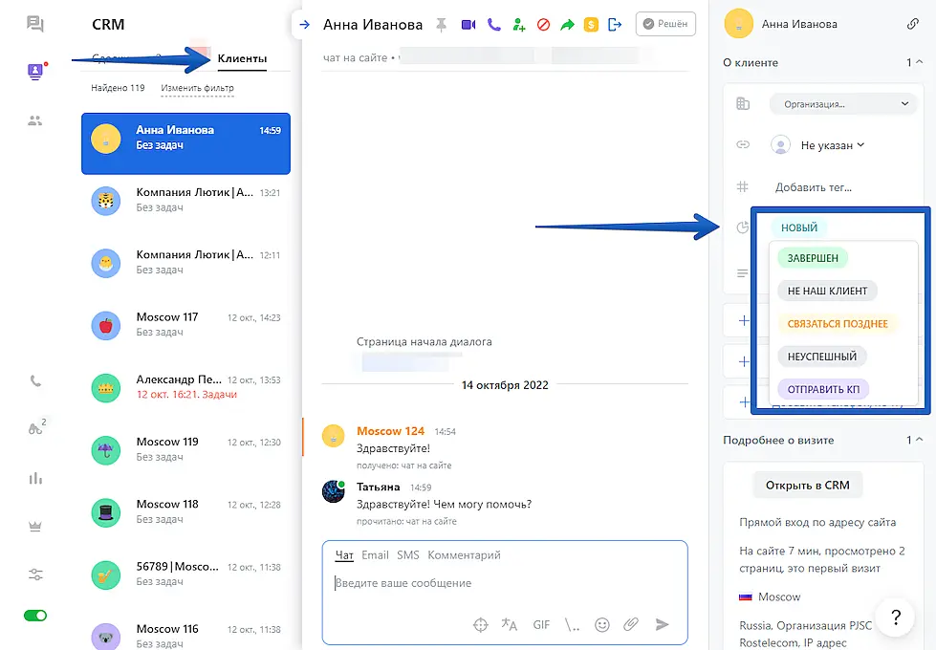Mark the dialog as Решён
Viewport: 936px width, 650px height.
click(x=665, y=25)
